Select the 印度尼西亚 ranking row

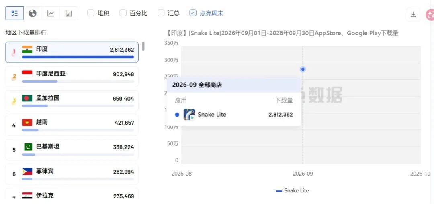(72, 77)
